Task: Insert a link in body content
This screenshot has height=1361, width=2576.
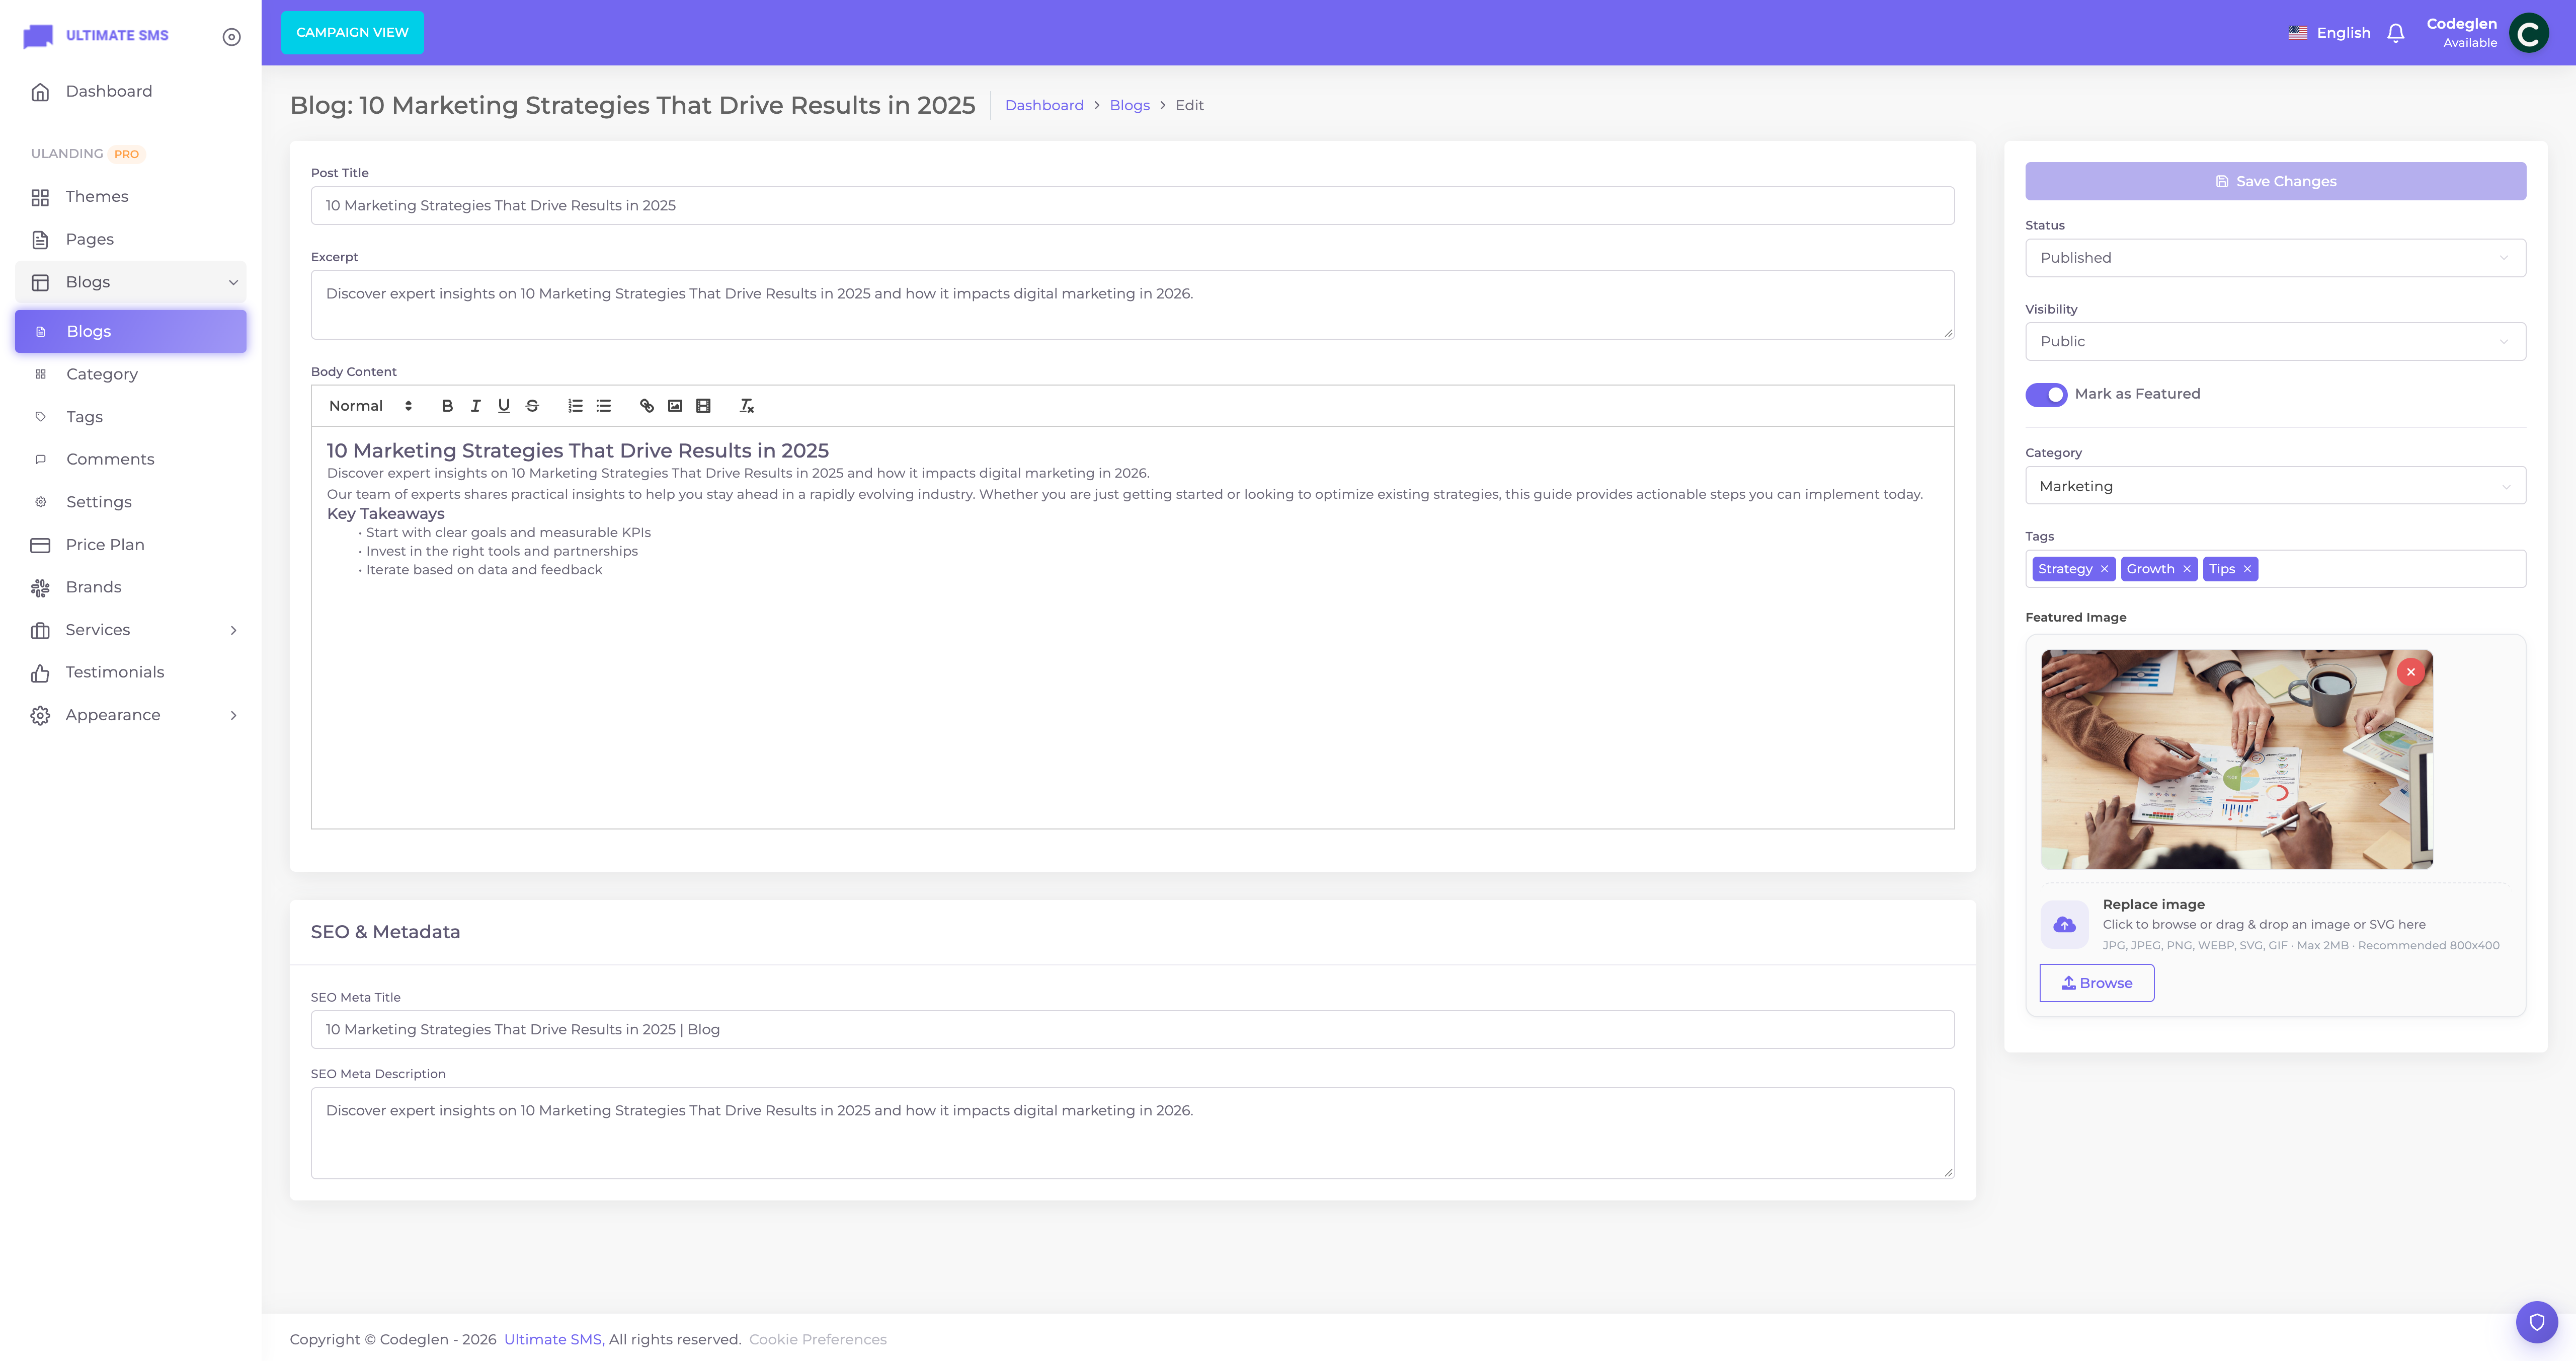Action: (647, 405)
